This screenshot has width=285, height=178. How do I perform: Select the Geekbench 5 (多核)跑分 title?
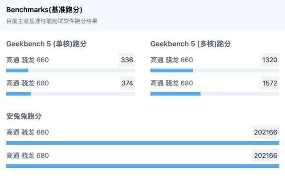191,44
